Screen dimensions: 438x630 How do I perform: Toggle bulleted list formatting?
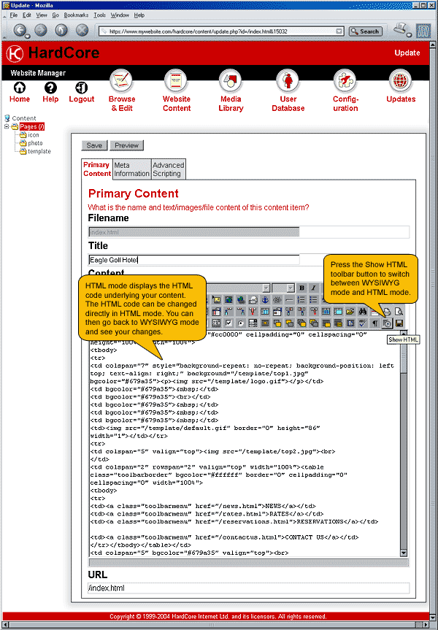click(x=313, y=300)
